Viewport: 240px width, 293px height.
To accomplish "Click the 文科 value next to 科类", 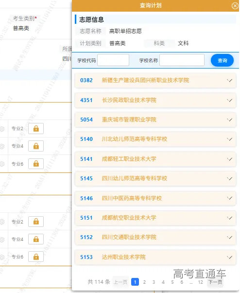I will (183, 43).
